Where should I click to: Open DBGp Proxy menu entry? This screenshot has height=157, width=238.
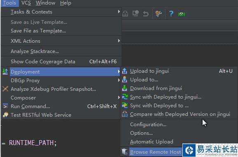61,81
